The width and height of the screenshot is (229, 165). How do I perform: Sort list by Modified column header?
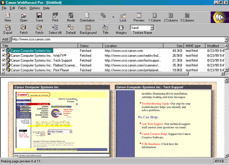click(x=215, y=46)
